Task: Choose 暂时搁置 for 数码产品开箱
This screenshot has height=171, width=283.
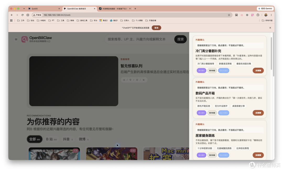Action: tap(212, 113)
